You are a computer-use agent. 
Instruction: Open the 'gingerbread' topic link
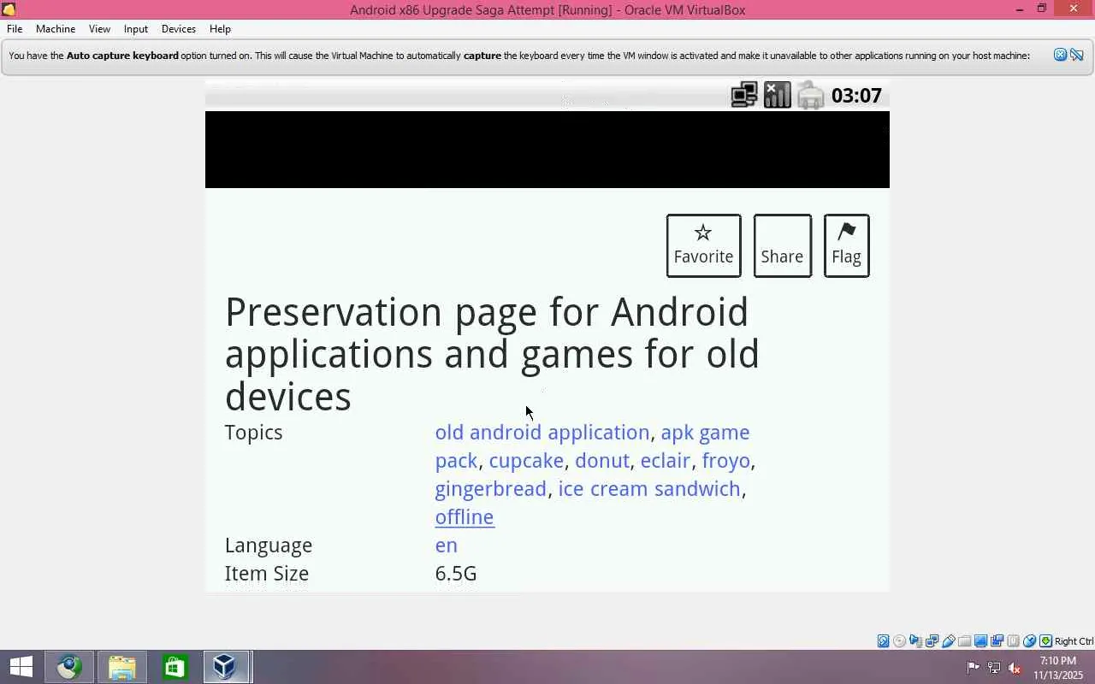(490, 489)
